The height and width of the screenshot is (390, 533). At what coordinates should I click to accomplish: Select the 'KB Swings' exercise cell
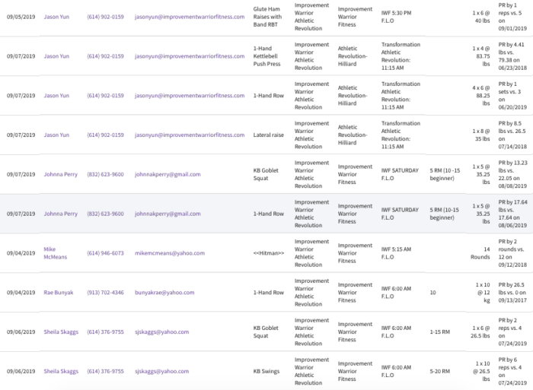(x=266, y=371)
